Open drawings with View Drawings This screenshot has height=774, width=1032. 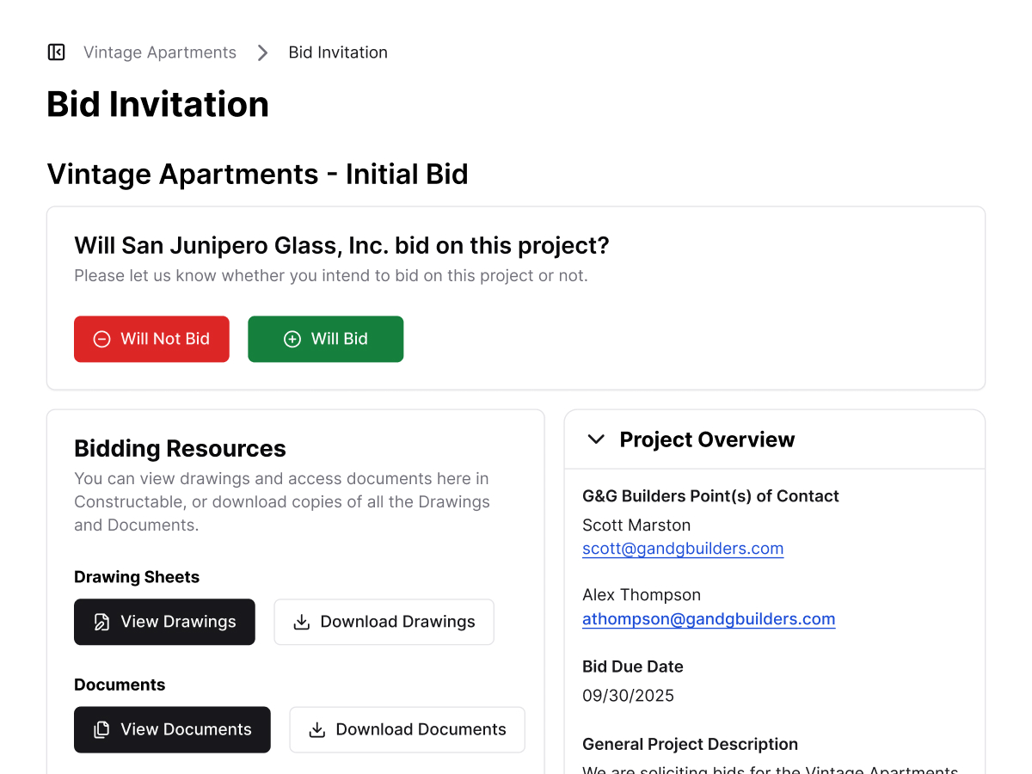click(164, 621)
